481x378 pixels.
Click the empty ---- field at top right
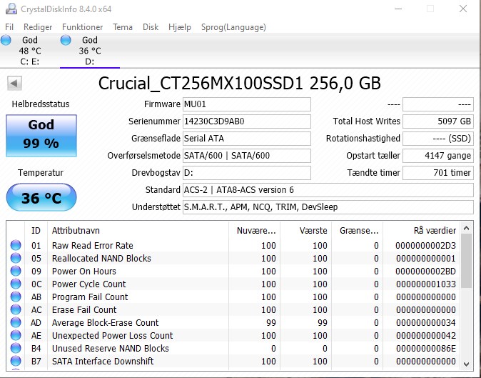tap(438, 104)
